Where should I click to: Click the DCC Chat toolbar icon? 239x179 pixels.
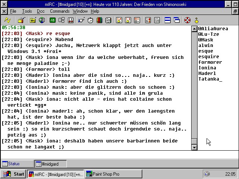pyautogui.click(x=128, y=20)
